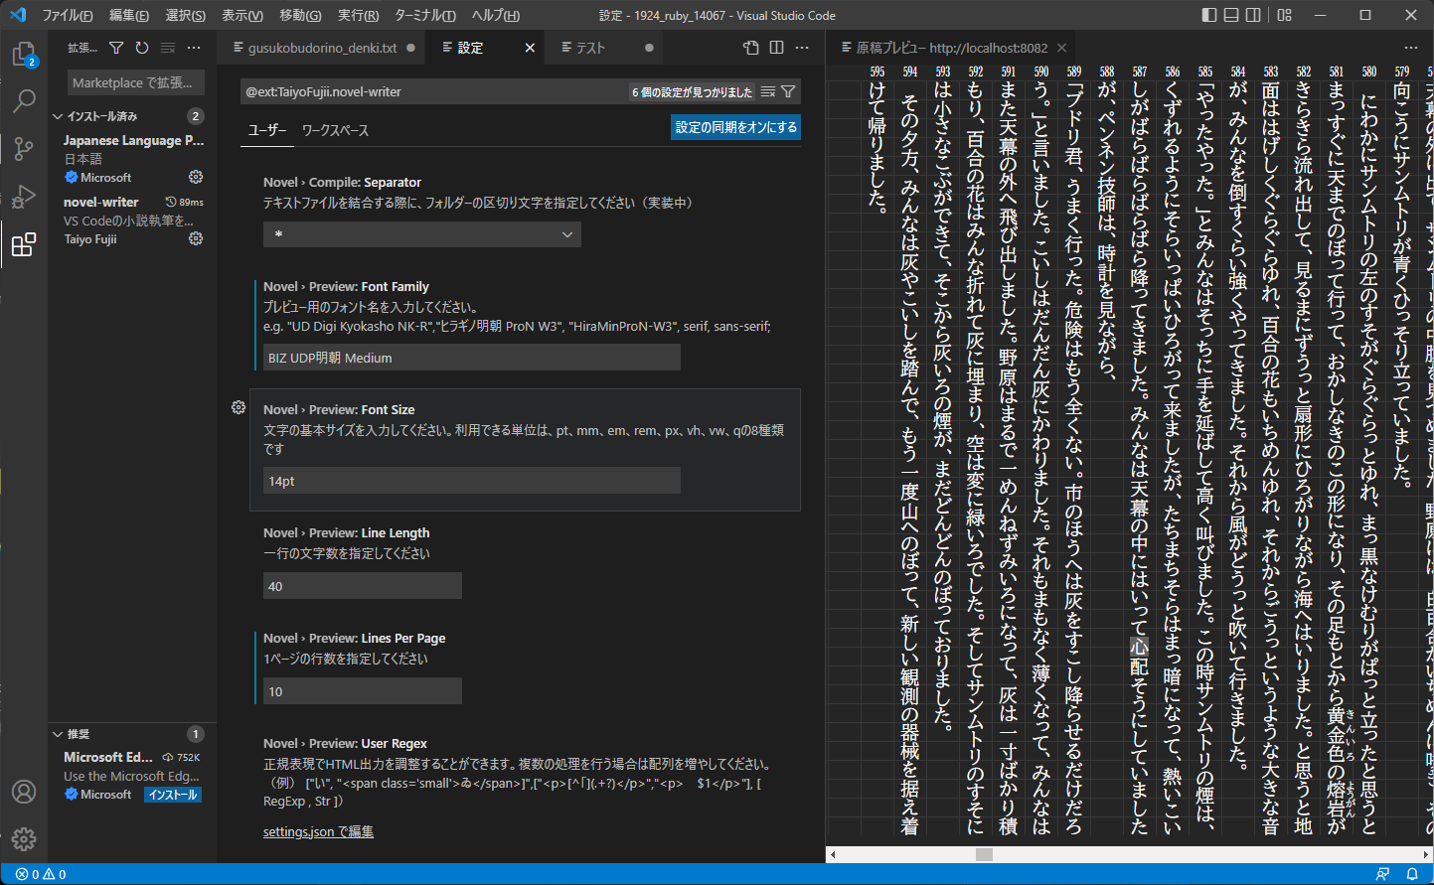Image resolution: width=1434 pixels, height=885 pixels.
Task: Select the 原稿プレビュー tab
Action: click(x=951, y=48)
